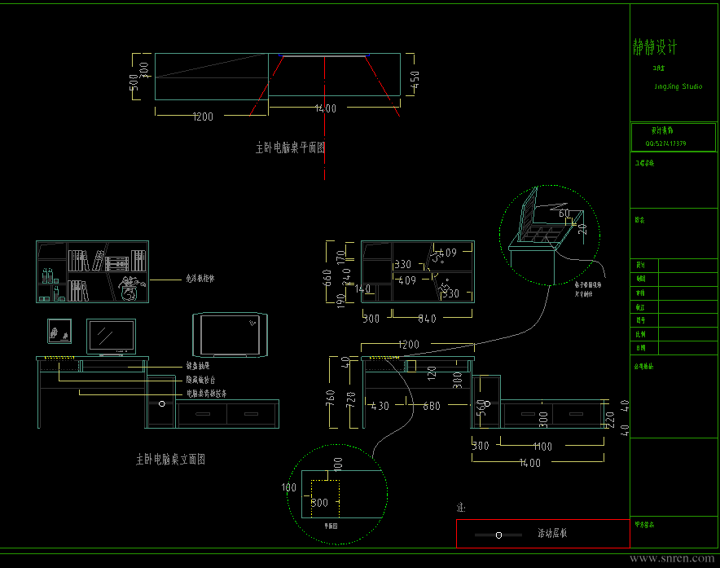The height and width of the screenshot is (568, 720).
Task: Click the potted plant in the bookshelf
Action: pyautogui.click(x=130, y=288)
